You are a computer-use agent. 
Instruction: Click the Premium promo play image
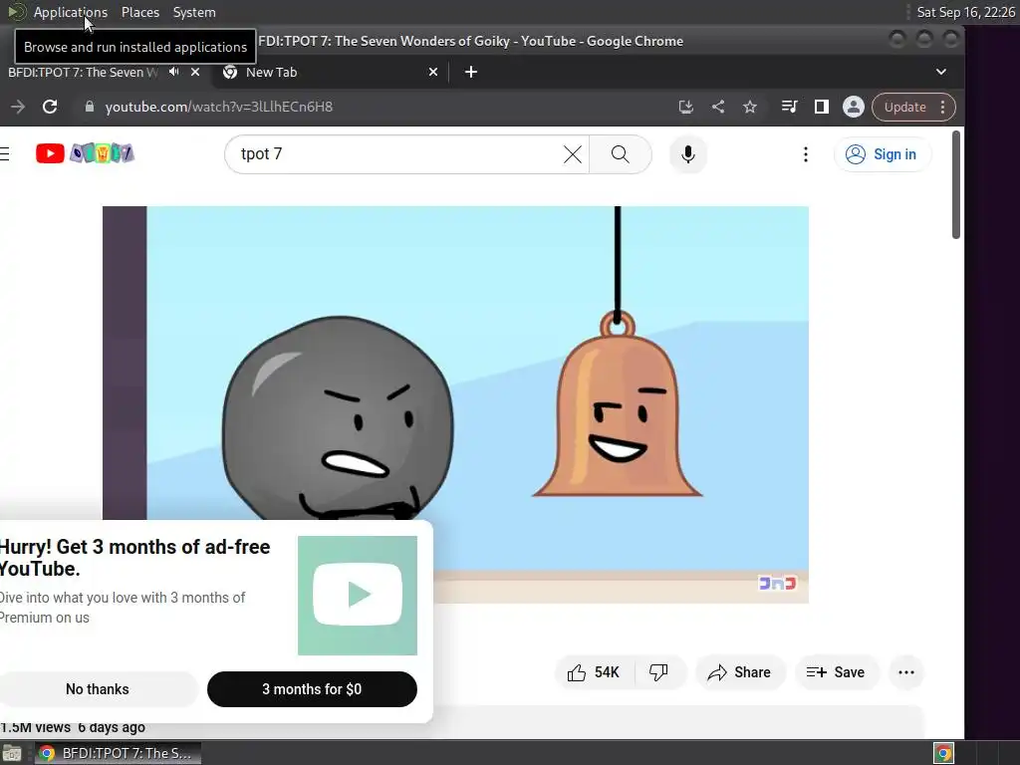click(358, 596)
